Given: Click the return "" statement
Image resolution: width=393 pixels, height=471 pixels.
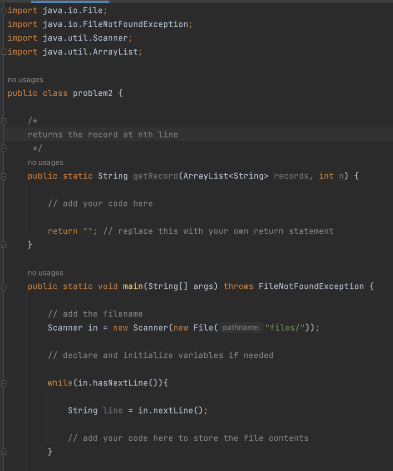Looking at the screenshot, I should click(71, 231).
